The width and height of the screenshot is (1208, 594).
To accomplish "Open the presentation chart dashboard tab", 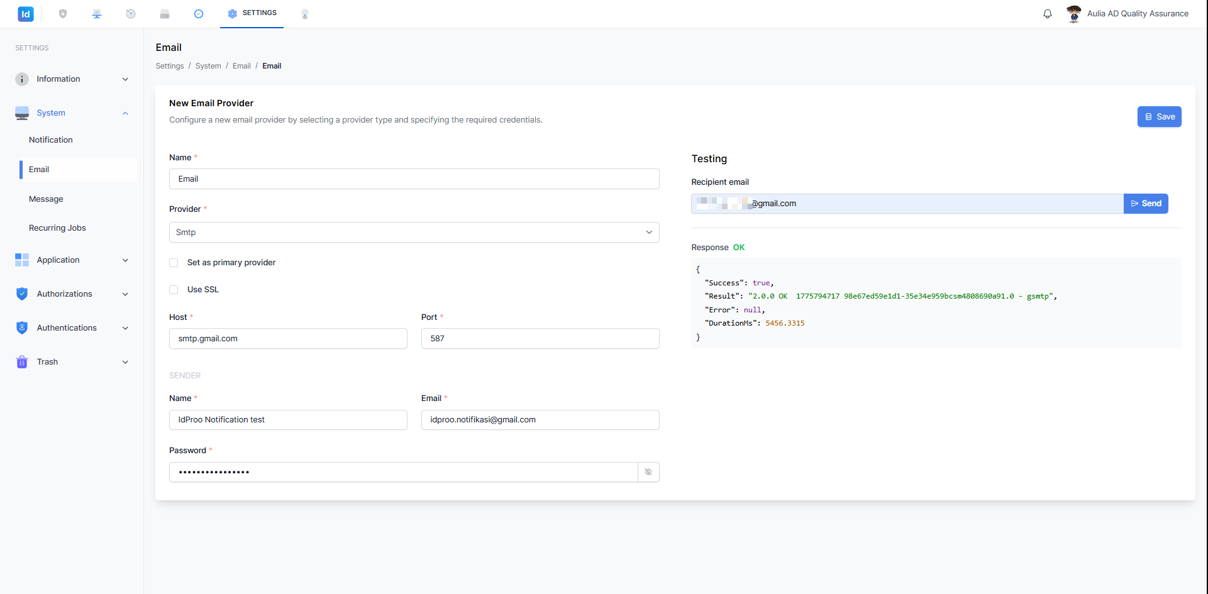I will click(97, 14).
